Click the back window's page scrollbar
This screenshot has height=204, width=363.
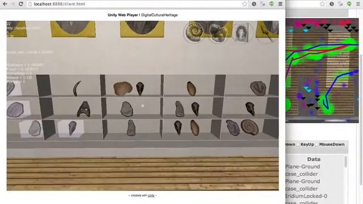tap(361, 119)
